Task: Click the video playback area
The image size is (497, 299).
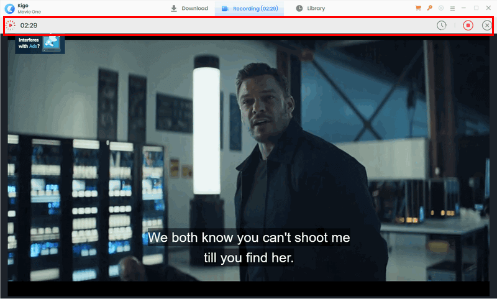Action: (x=248, y=160)
